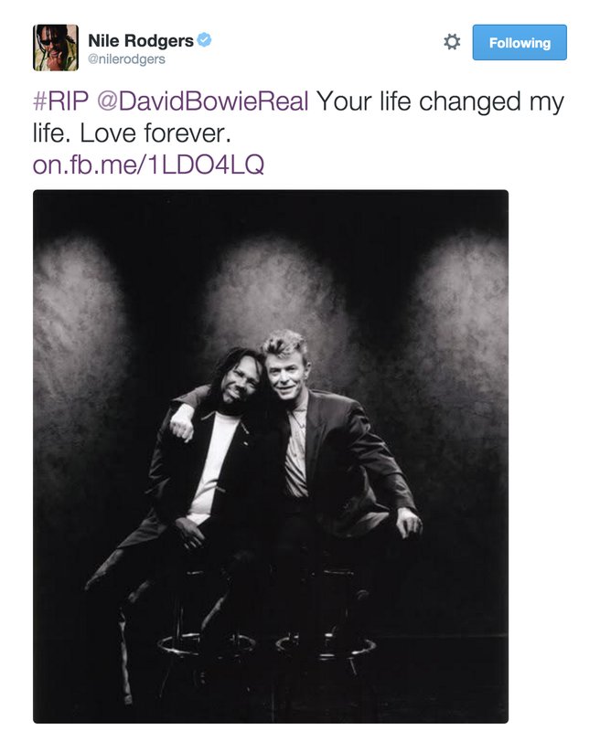Toggle the blue Following button
The height and width of the screenshot is (731, 600).
click(x=520, y=42)
